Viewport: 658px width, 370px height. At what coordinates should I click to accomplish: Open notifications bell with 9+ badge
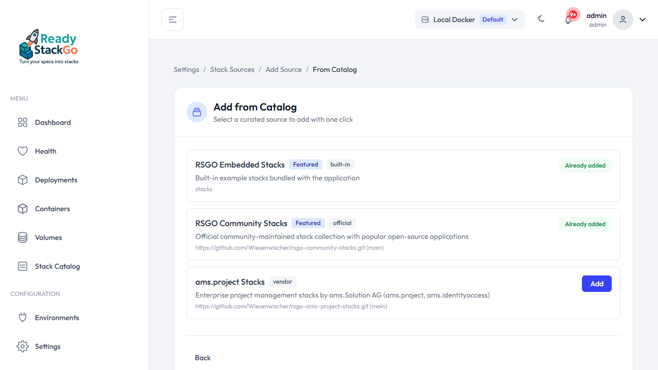click(568, 20)
